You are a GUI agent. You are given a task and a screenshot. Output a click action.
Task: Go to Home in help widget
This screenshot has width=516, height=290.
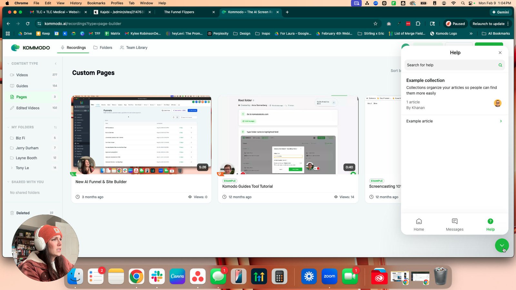pos(419,225)
